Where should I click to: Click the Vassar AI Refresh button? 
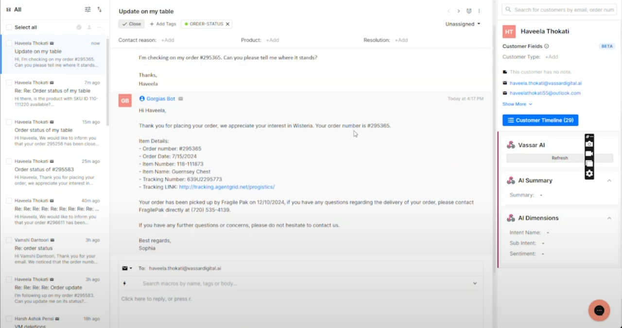click(560, 158)
